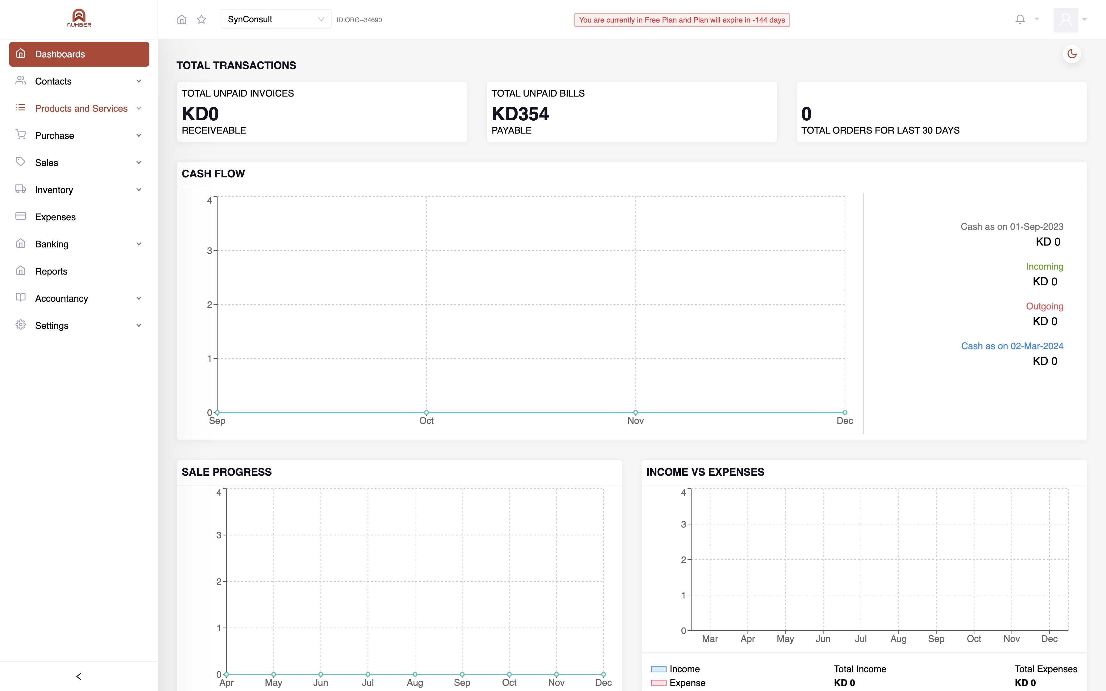Click Total Unpaid Bills KD354 card

632,112
